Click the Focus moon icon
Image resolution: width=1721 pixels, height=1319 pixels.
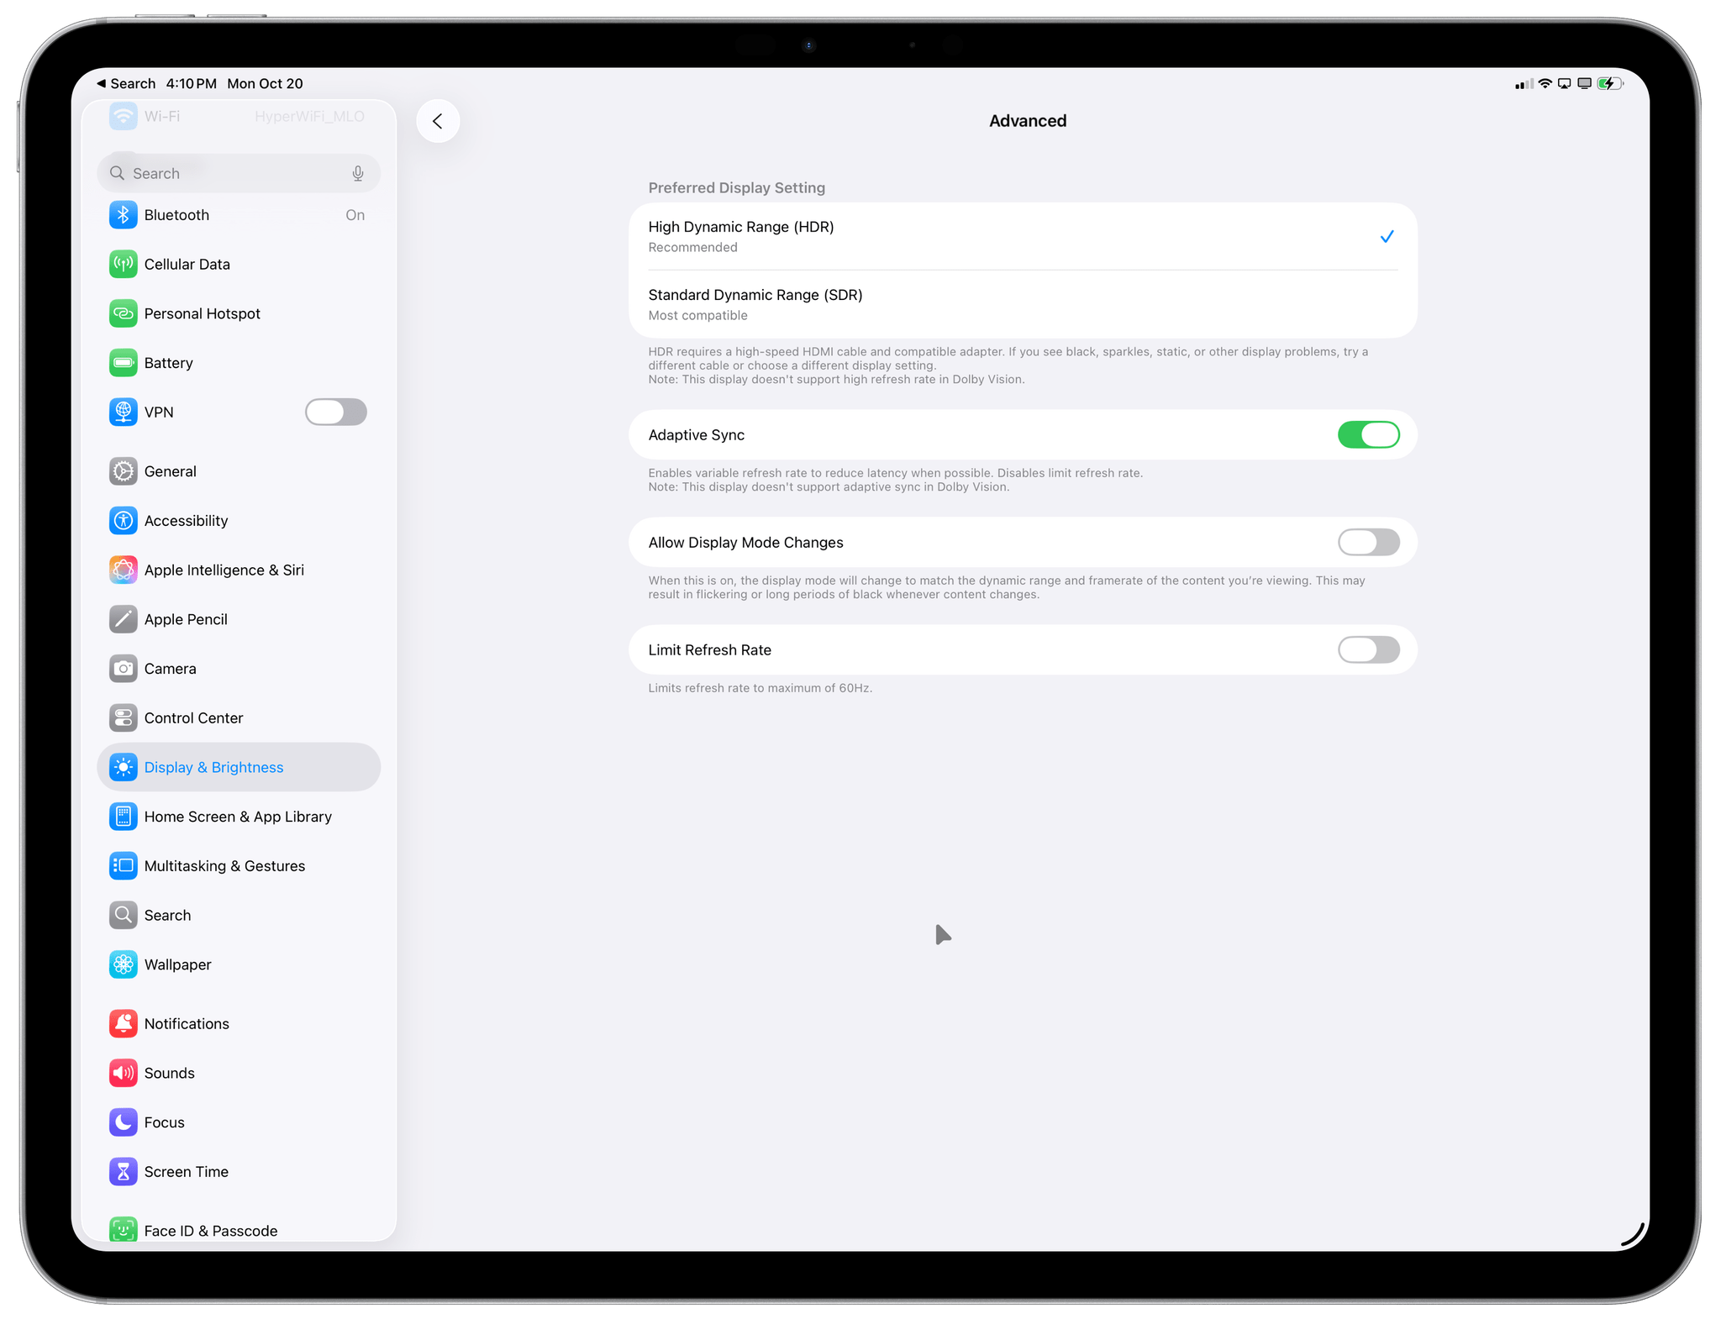click(x=124, y=1122)
